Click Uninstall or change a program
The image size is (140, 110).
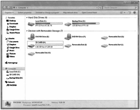coord(47,13)
